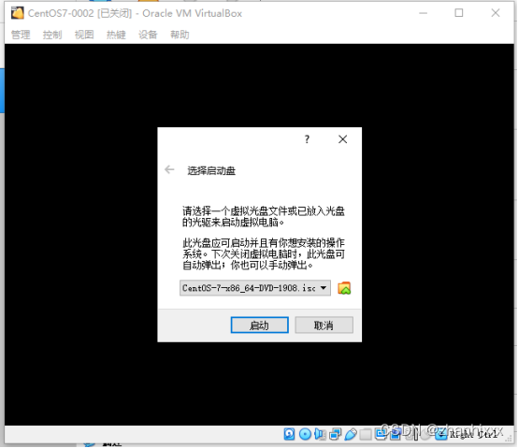Click the 取消 button
Screen dimensions: 518x448
[324, 325]
